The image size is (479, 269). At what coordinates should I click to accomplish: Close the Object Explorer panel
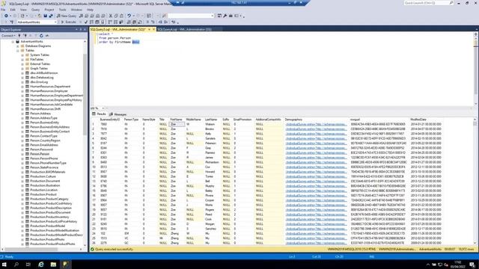pos(85,30)
